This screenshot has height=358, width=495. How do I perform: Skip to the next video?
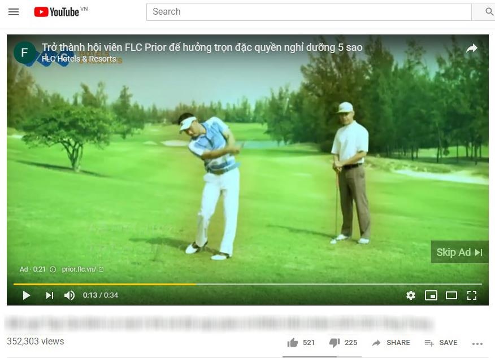pos(50,295)
